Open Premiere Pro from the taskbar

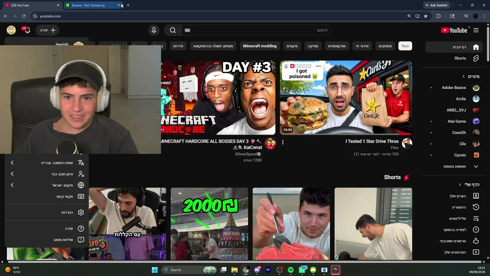[x=268, y=270]
